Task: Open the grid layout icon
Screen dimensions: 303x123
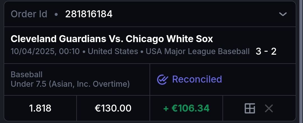Action: 250,108
